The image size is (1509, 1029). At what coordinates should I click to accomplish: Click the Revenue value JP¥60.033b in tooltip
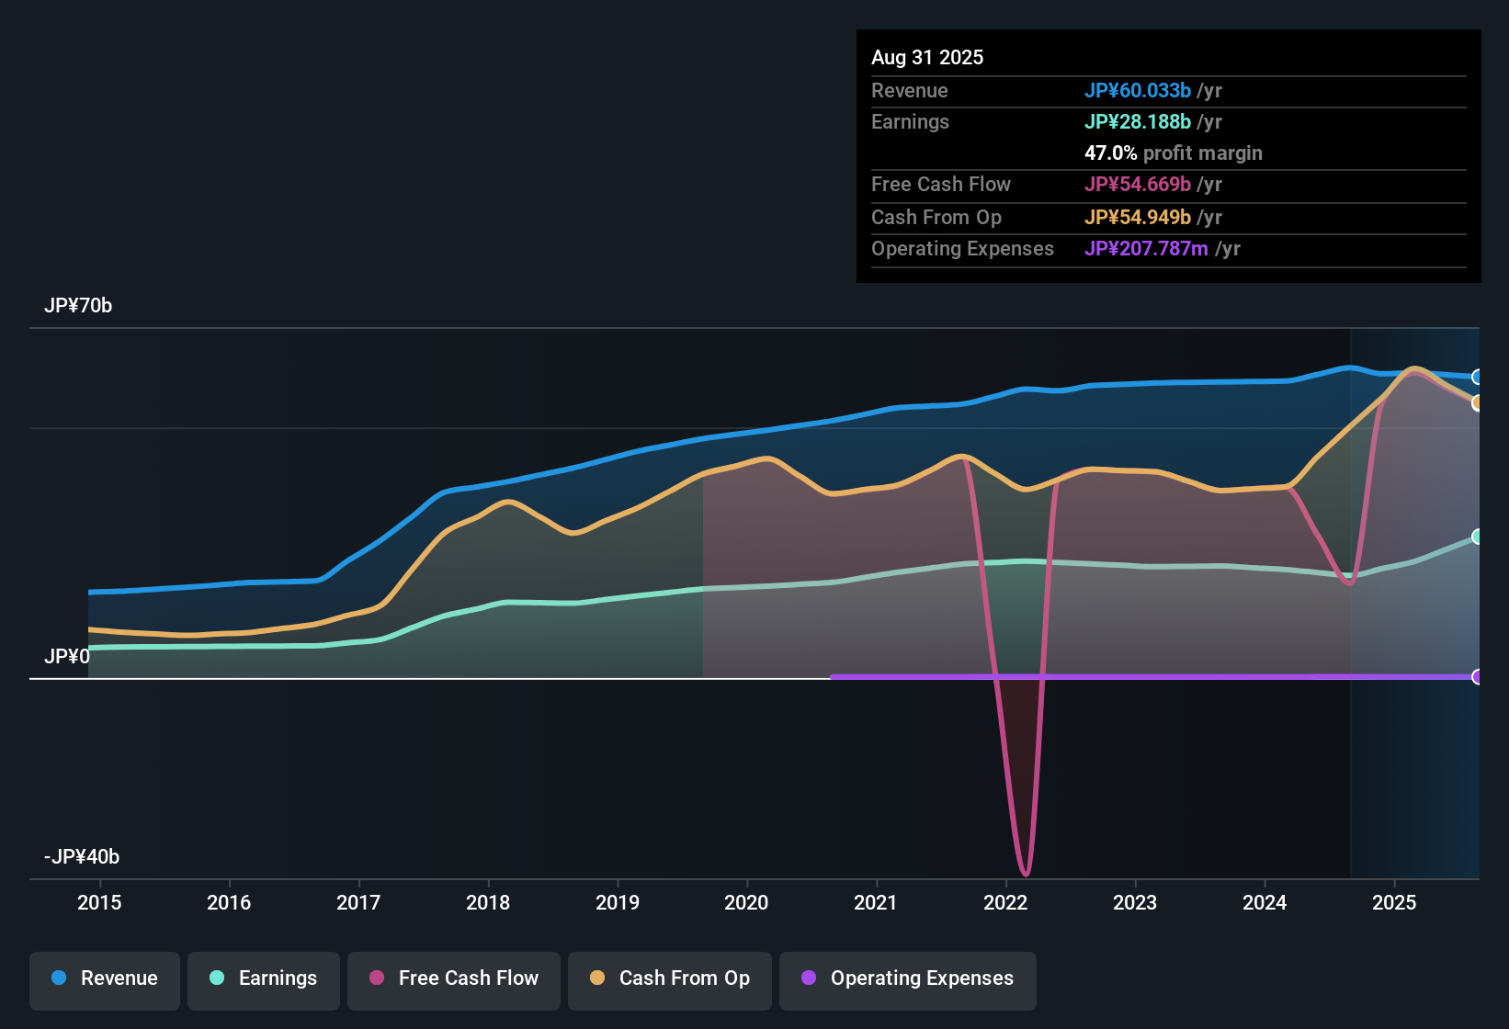click(x=1138, y=91)
